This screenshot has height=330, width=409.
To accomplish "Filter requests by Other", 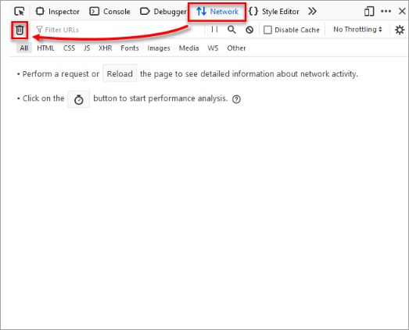I will click(236, 48).
